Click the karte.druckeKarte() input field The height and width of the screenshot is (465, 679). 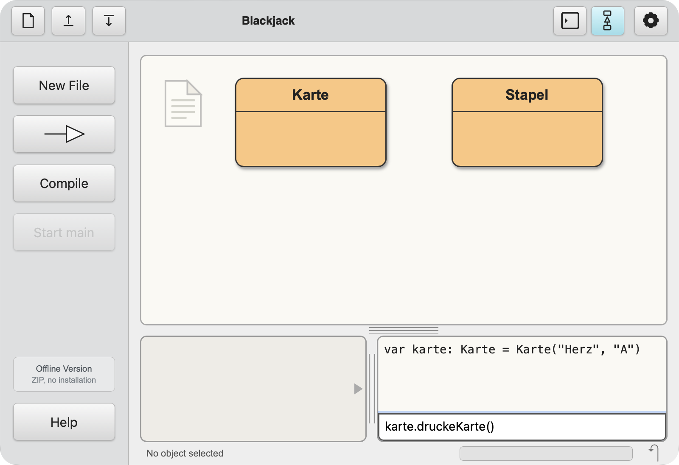[522, 426]
